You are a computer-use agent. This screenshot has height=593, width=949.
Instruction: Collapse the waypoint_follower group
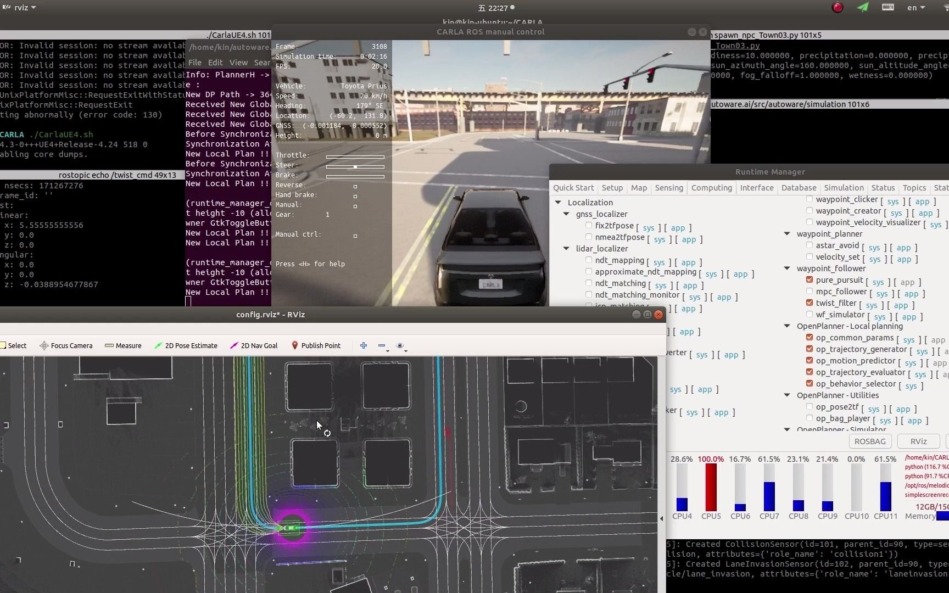[x=787, y=268]
